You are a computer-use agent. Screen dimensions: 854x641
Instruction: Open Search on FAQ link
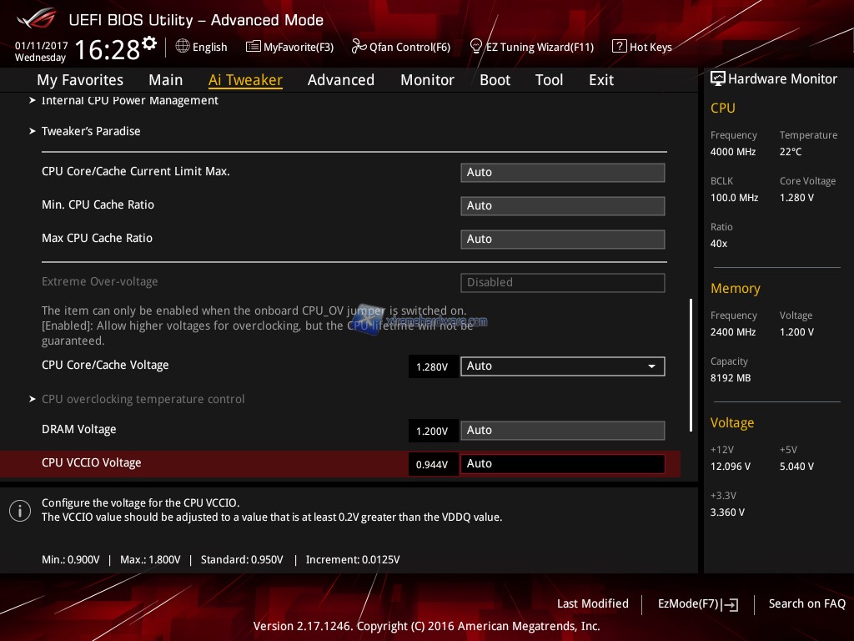pos(806,604)
